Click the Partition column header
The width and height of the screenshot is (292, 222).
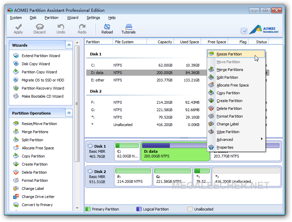(x=99, y=42)
